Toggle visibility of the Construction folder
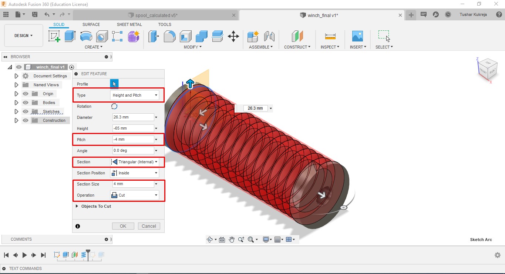 26,120
